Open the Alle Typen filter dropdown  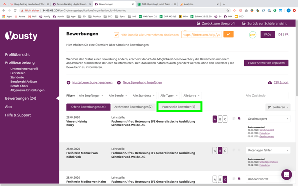pyautogui.click(x=169, y=95)
